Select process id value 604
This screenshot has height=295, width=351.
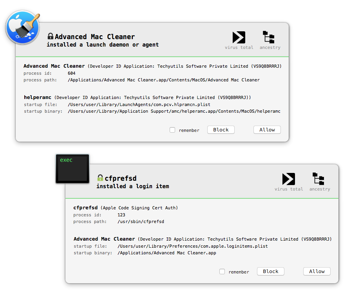(x=72, y=73)
